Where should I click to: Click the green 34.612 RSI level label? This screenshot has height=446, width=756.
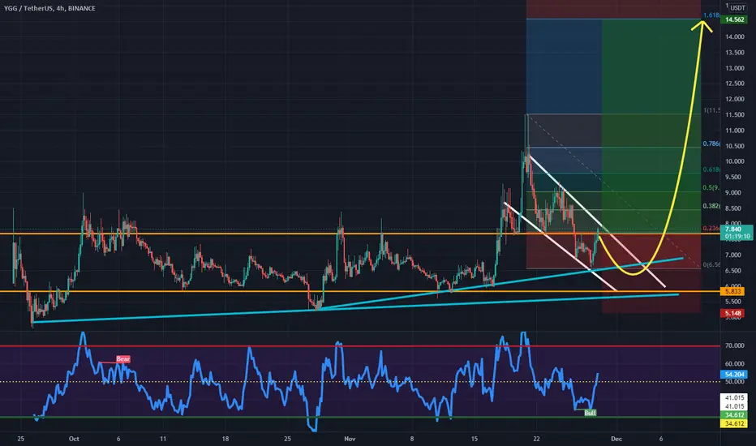[734, 415]
